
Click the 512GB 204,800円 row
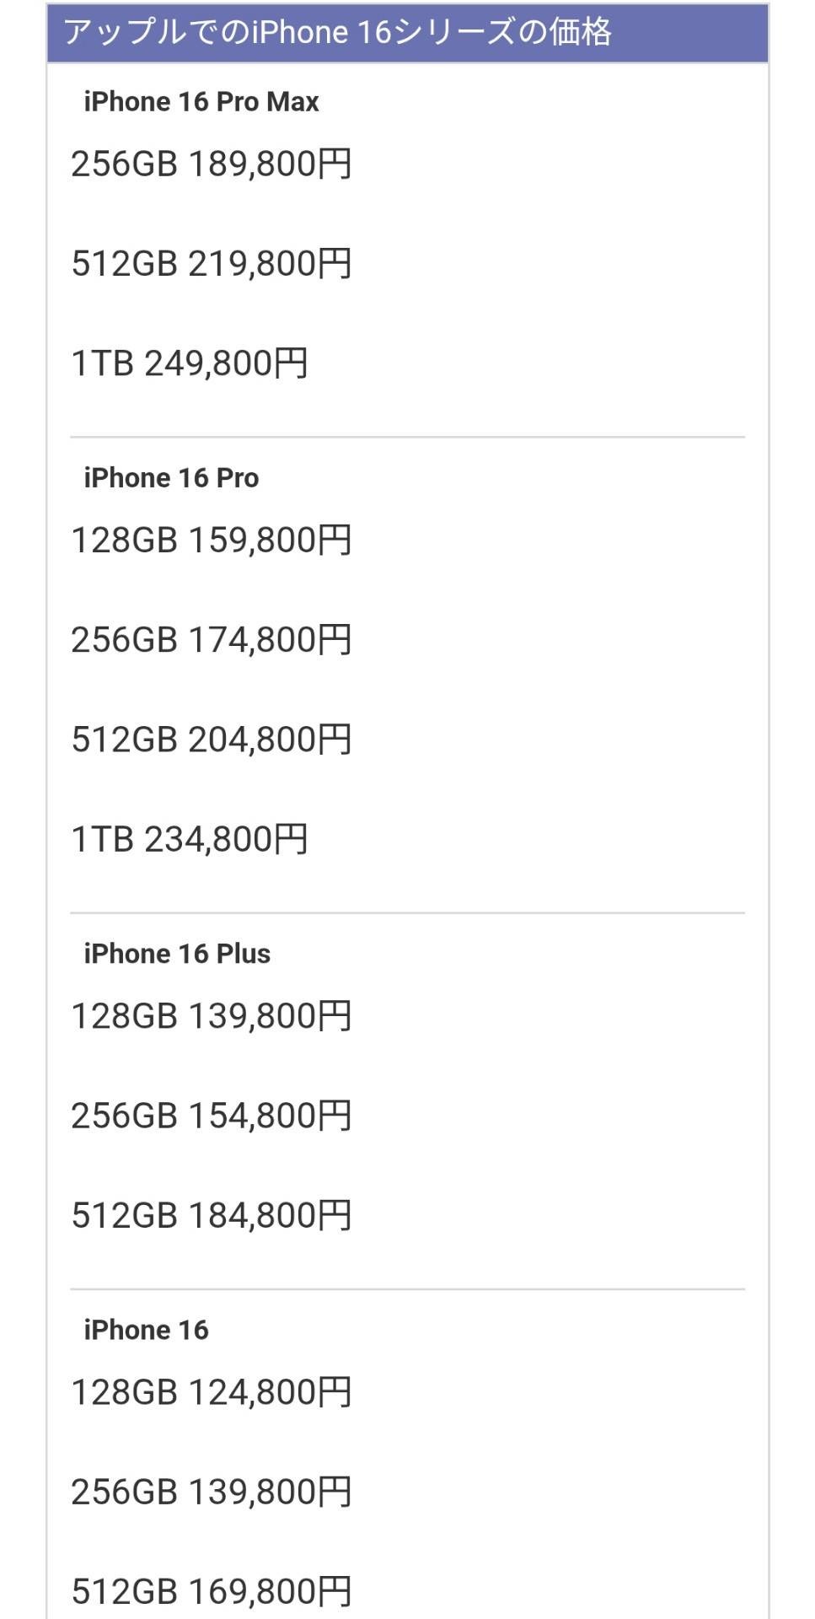pos(212,740)
